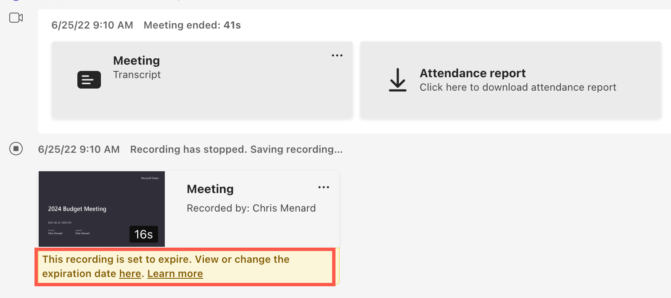The width and height of the screenshot is (671, 298).
Task: Click the video camera meeting icon
Action: 15,18
